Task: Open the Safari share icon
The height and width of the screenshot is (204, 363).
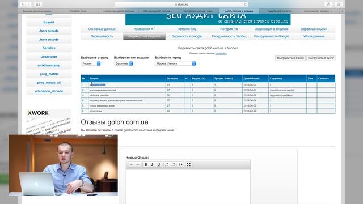Action: click(328, 4)
